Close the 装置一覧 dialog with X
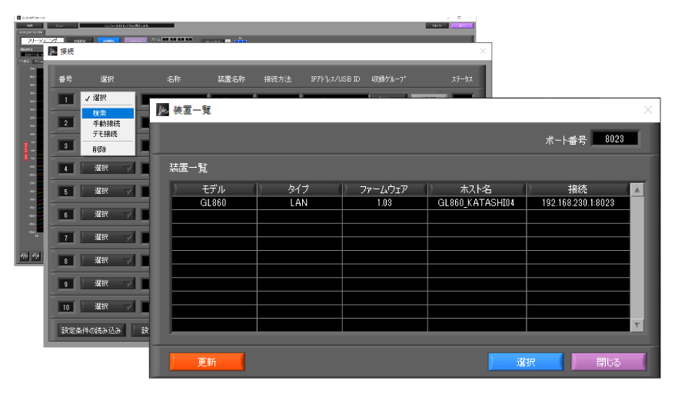Screen dimensions: 675x394 tap(647, 110)
